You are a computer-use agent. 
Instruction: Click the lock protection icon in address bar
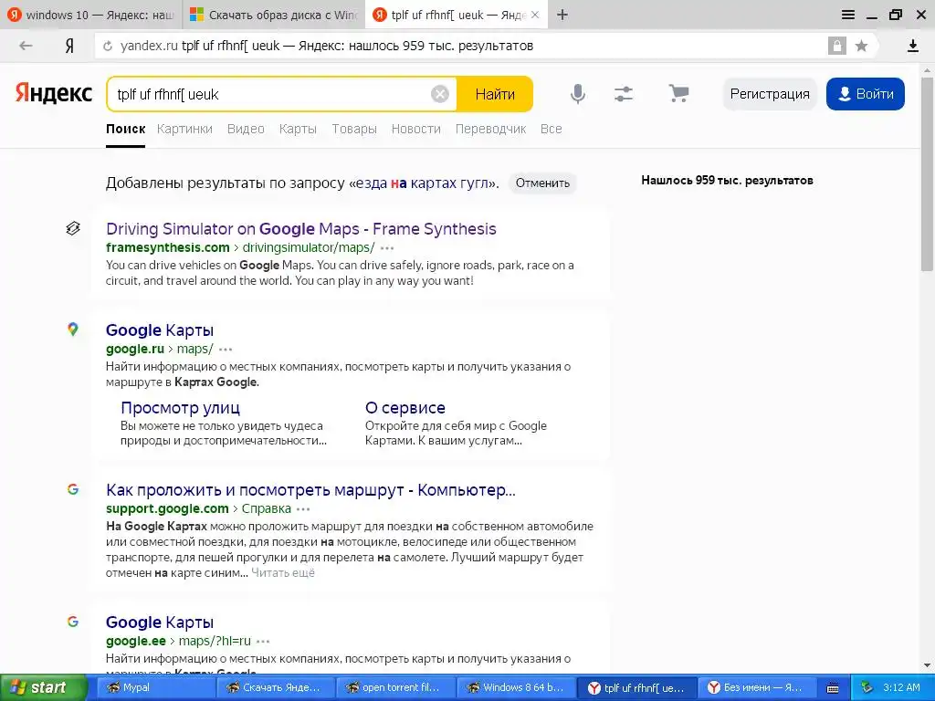[x=836, y=46]
